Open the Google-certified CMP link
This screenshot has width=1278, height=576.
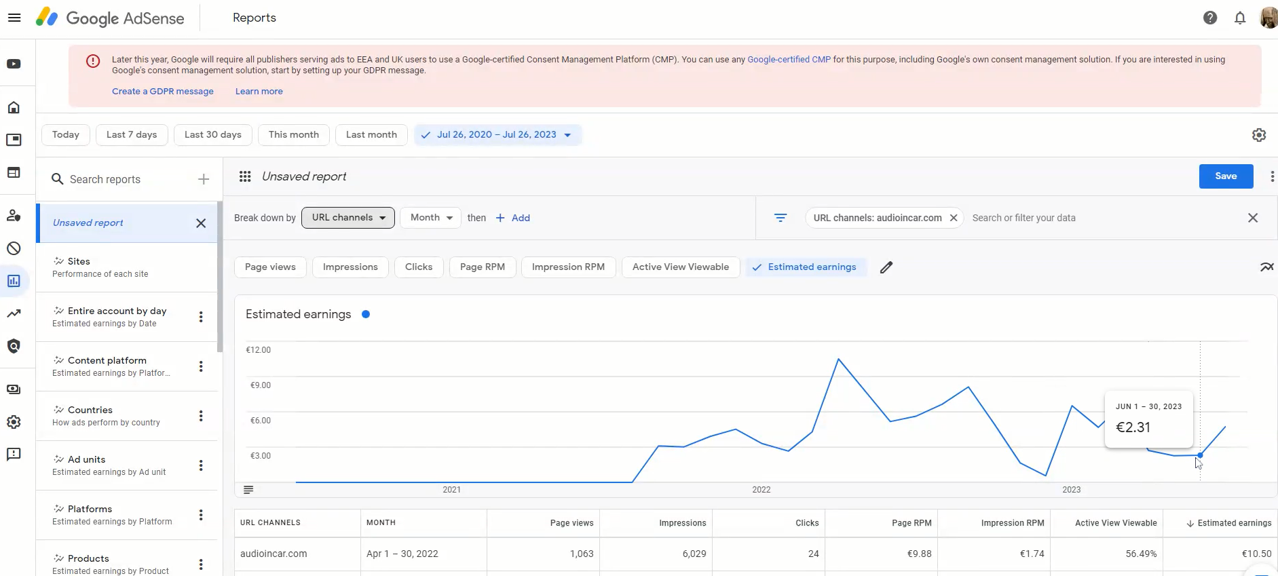pos(789,60)
